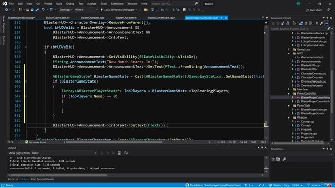
Task: Select Casing.h in Solution Explorer
Action: pyautogui.click(x=306, y=125)
